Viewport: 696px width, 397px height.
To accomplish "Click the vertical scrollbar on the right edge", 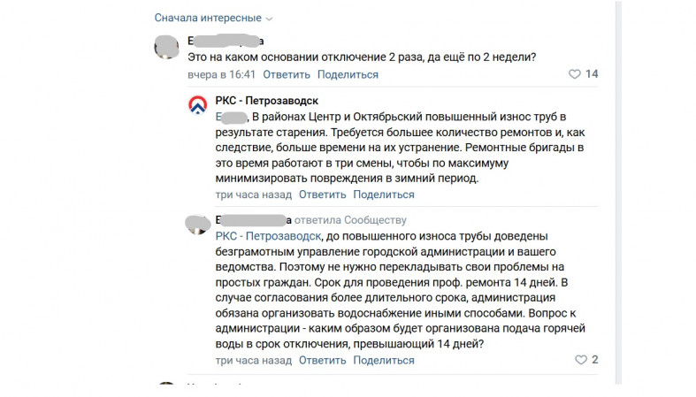I will click(x=618, y=193).
